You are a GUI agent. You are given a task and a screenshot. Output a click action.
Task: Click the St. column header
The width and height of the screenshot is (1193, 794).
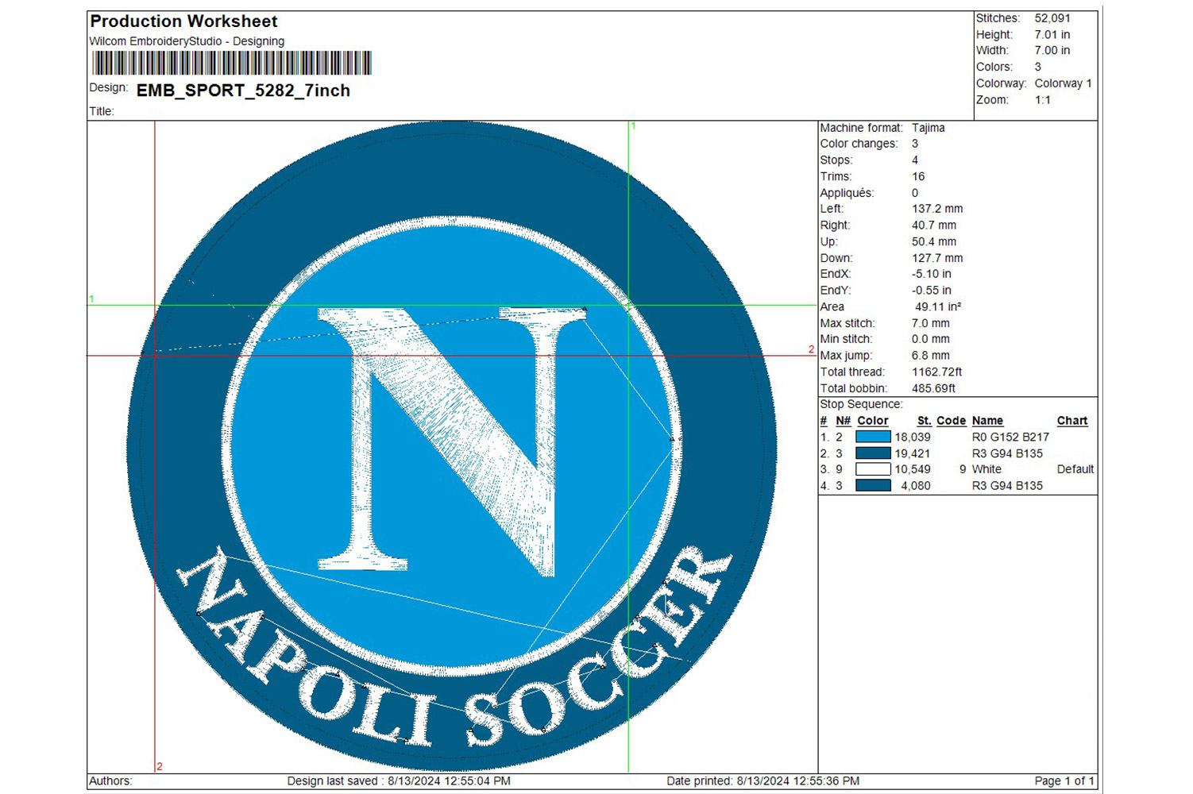pos(924,421)
